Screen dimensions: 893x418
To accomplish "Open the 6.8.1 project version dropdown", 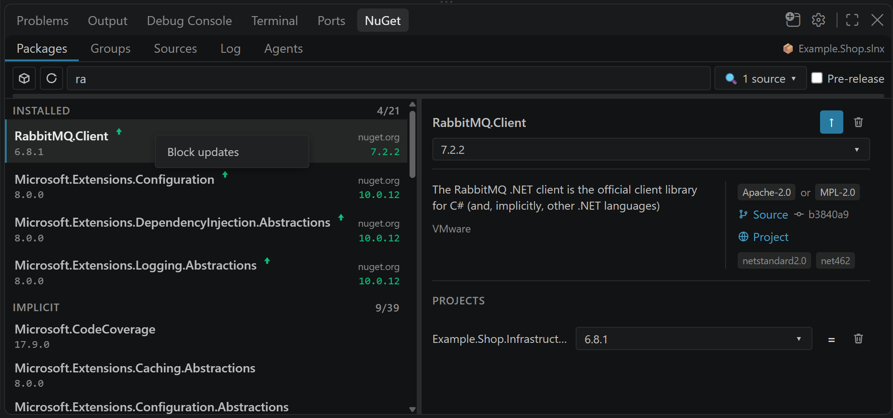I will (x=694, y=339).
